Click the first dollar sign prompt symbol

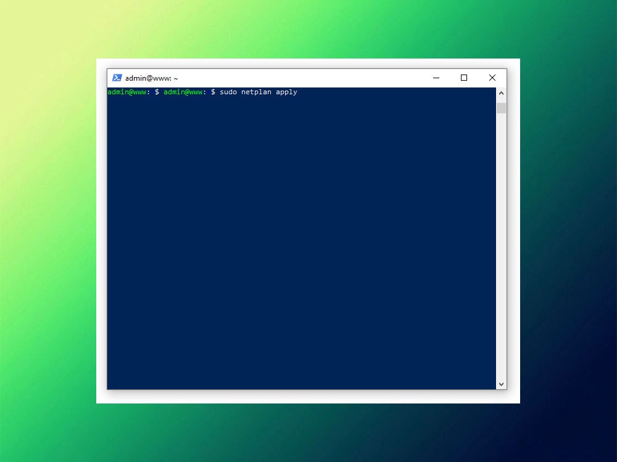click(x=157, y=92)
